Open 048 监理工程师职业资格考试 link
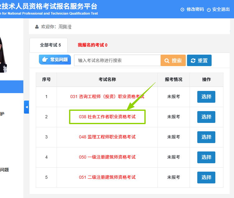 (107, 137)
